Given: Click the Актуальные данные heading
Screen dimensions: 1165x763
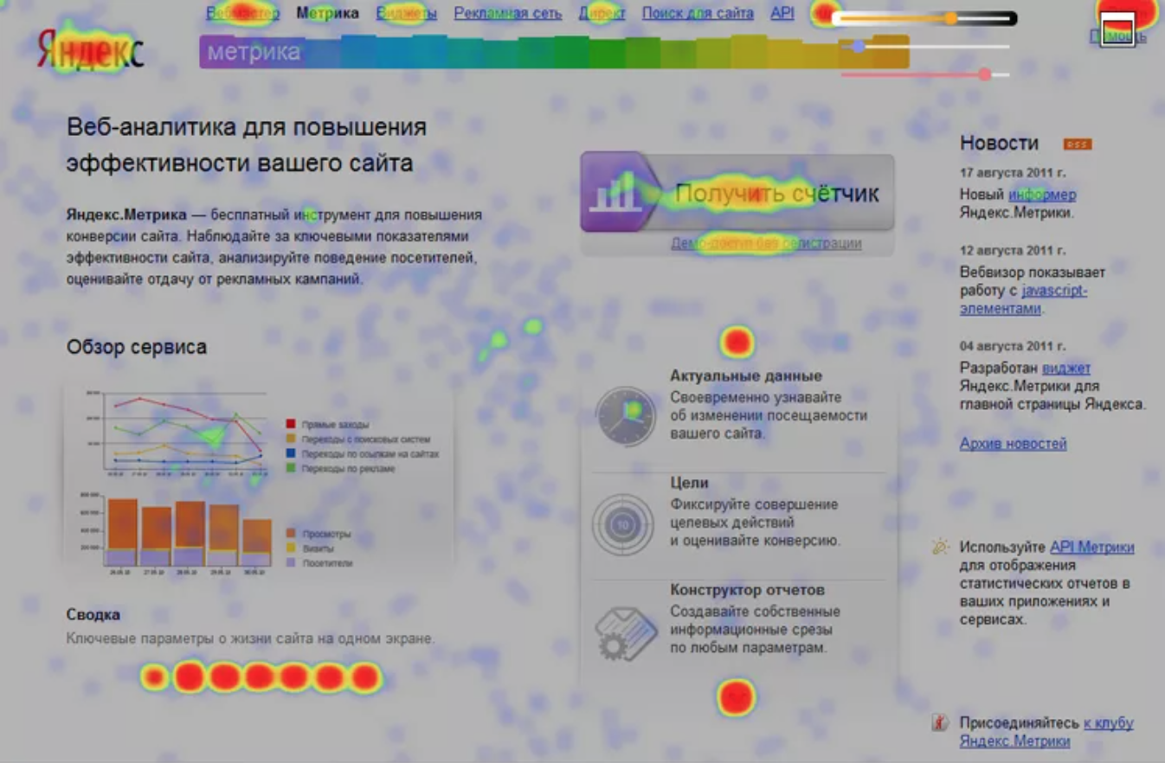Looking at the screenshot, I should click(746, 376).
